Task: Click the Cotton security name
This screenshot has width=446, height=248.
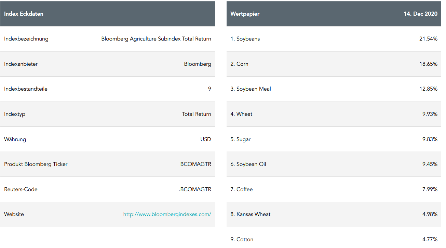Action: [x=242, y=239]
